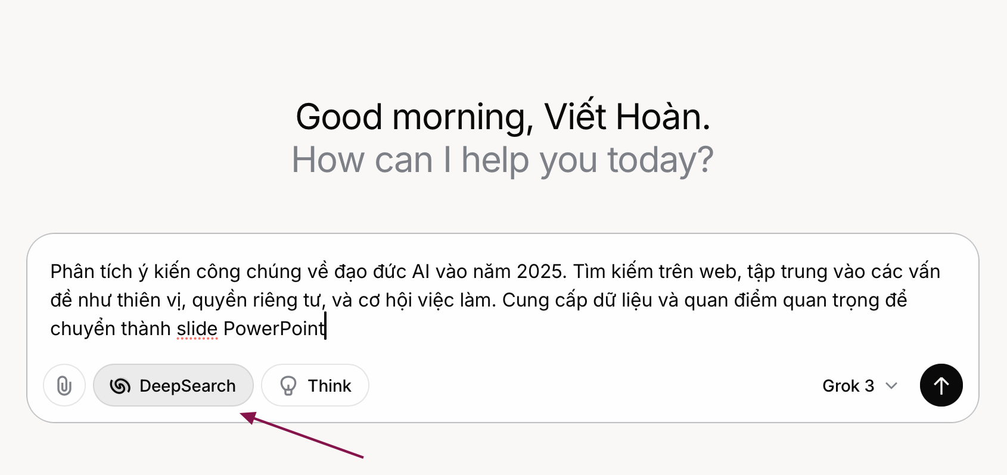Send the prompt with the black arrow button
1007x475 pixels.
(941, 385)
